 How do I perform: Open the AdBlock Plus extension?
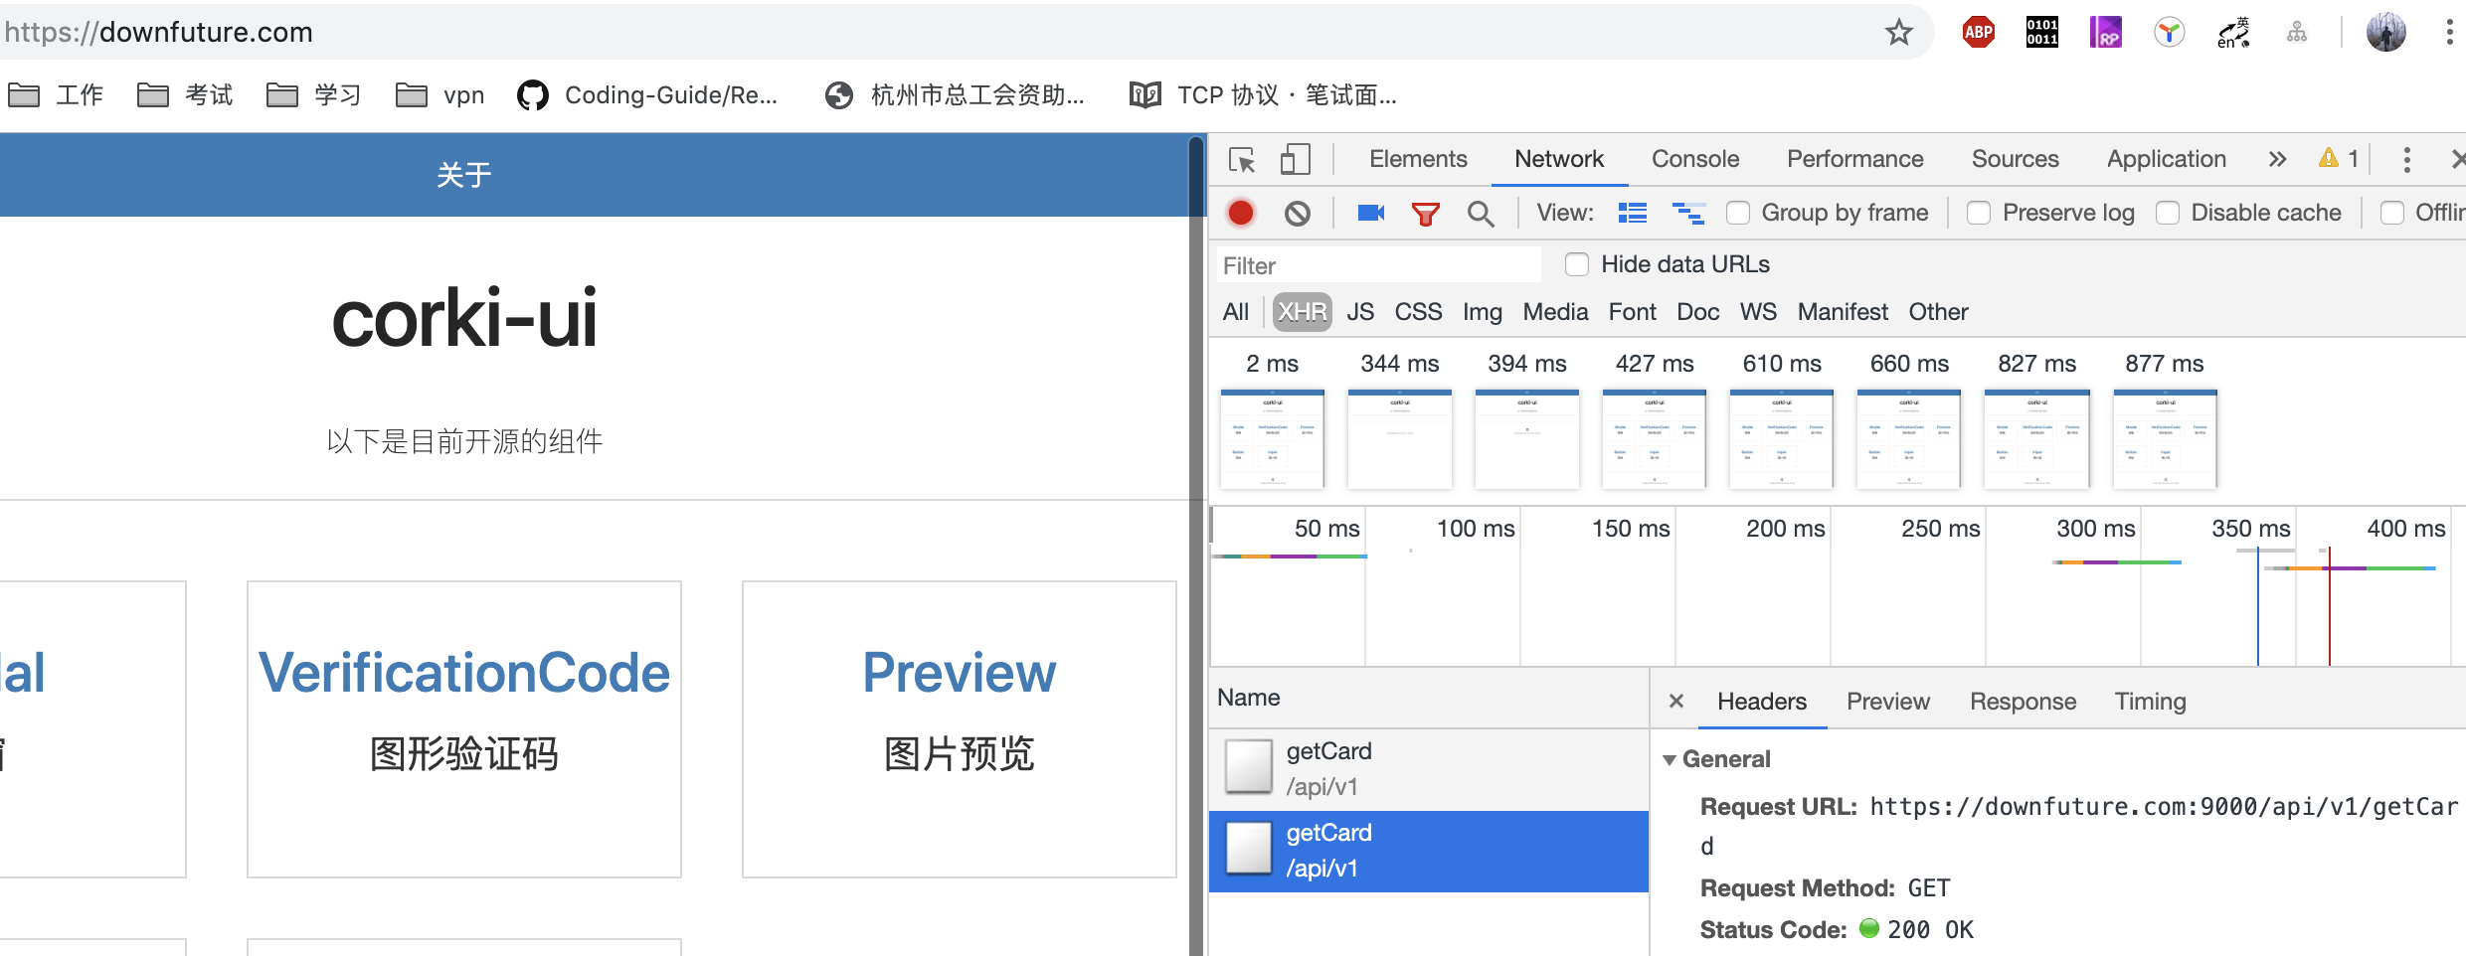(1978, 33)
